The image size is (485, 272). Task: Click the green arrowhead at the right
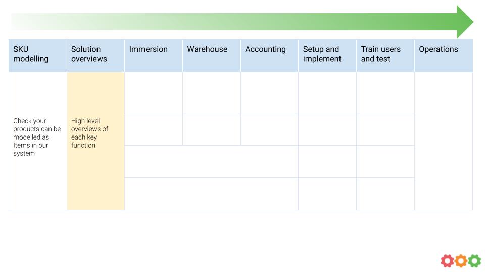coord(465,22)
